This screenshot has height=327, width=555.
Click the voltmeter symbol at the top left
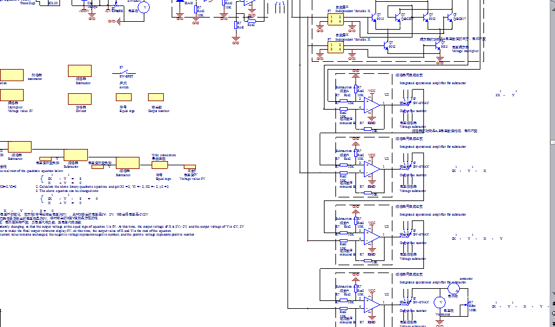click(145, 7)
